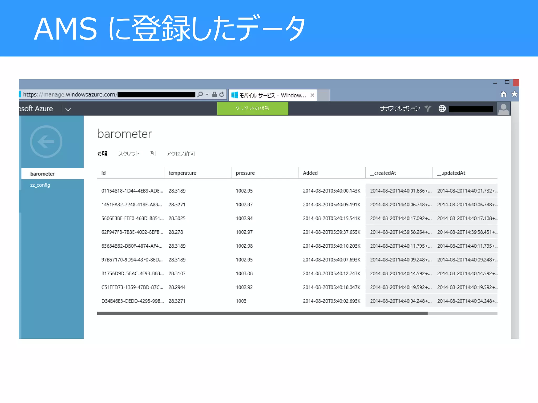The width and height of the screenshot is (538, 403).
Task: Minimize the browser window
Action: coord(495,83)
